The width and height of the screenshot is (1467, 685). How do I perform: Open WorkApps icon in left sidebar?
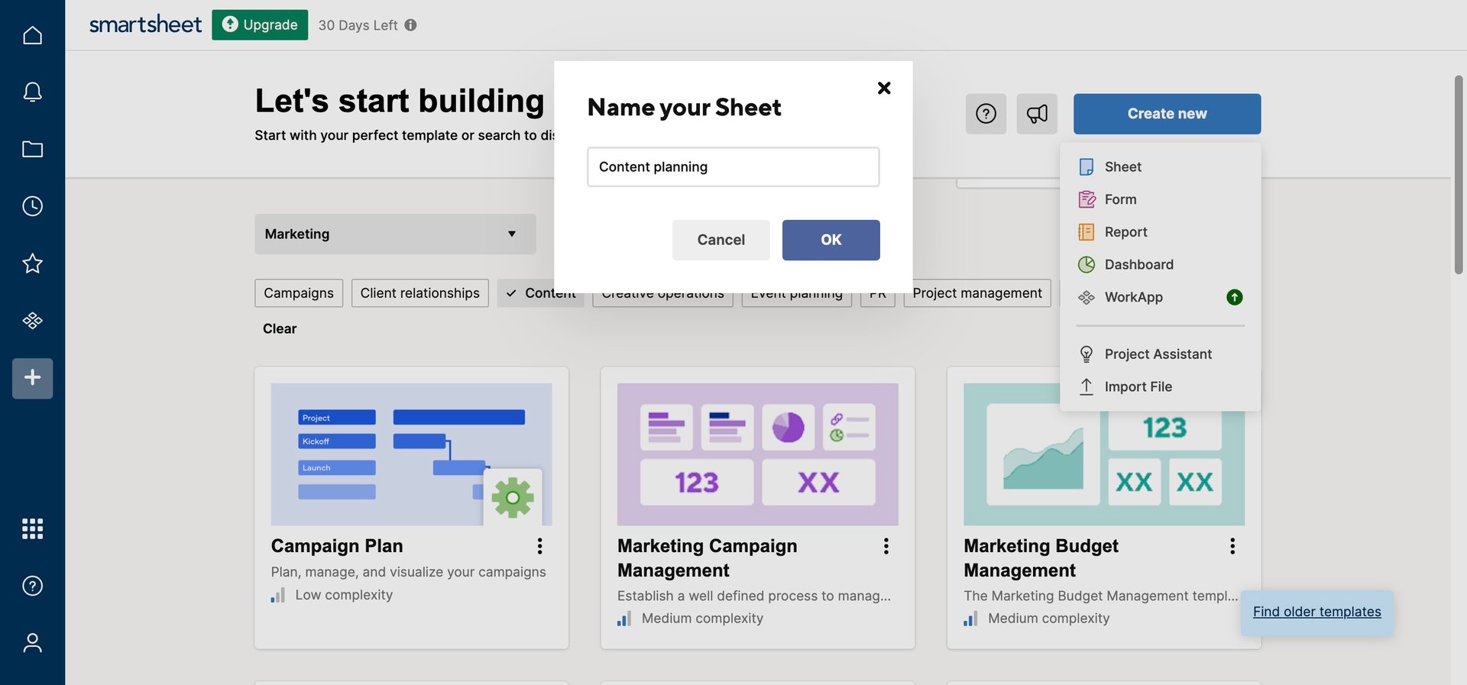pyautogui.click(x=32, y=321)
